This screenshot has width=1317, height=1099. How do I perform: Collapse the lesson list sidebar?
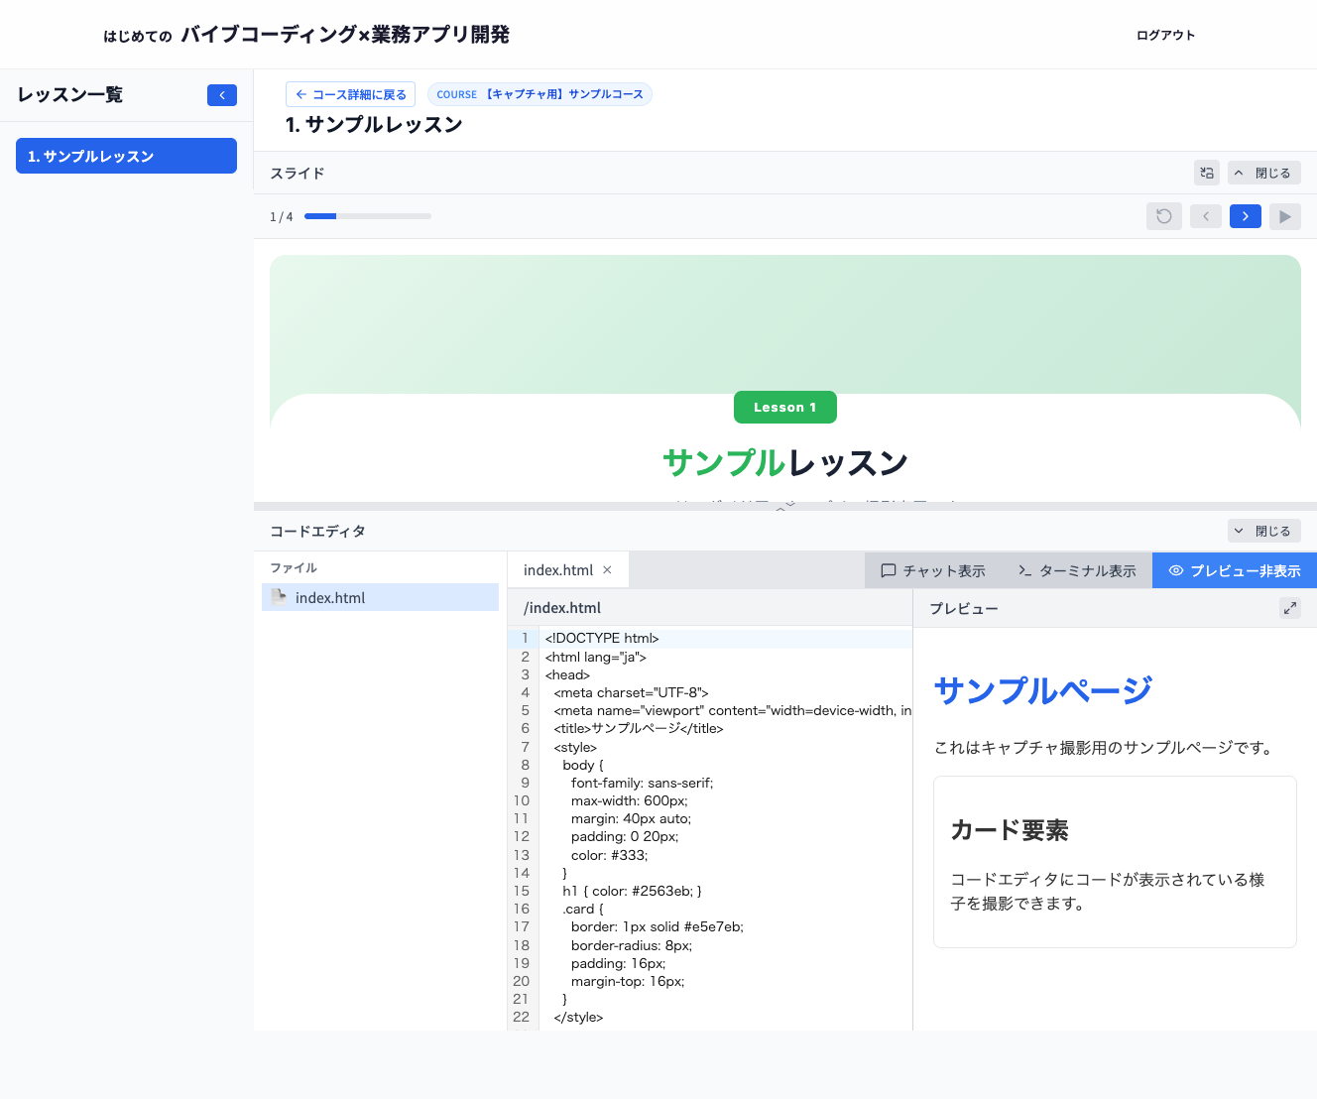pos(222,94)
